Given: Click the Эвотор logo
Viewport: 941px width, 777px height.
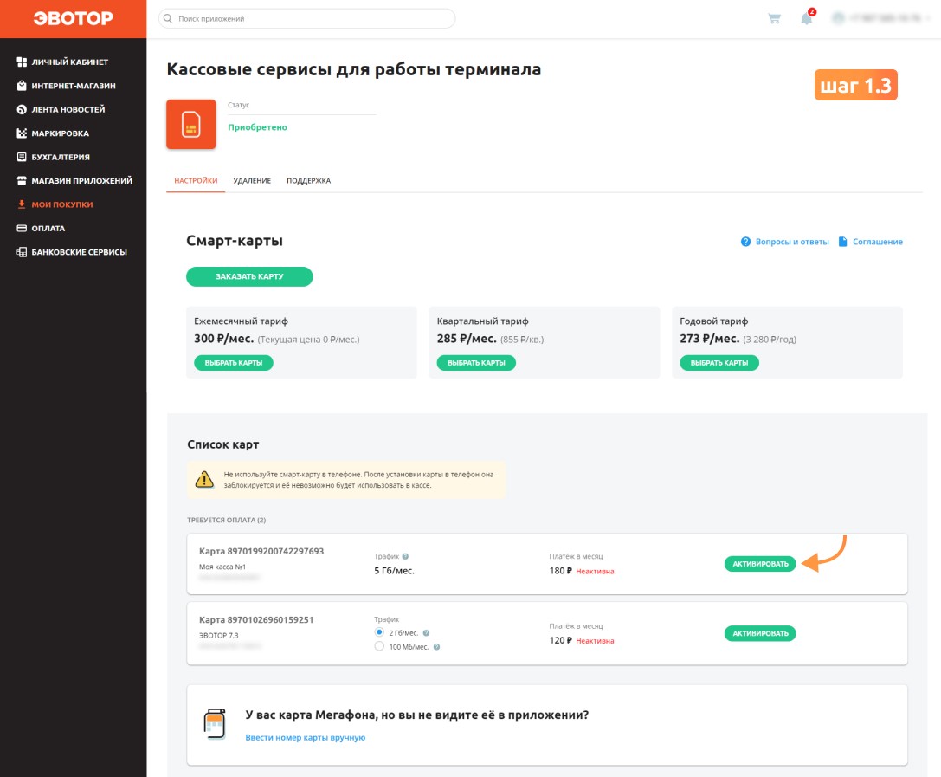Looking at the screenshot, I should (73, 18).
